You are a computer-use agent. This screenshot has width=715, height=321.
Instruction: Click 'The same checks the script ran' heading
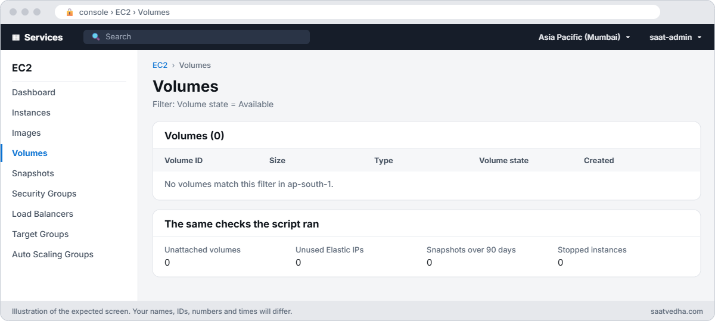(241, 224)
